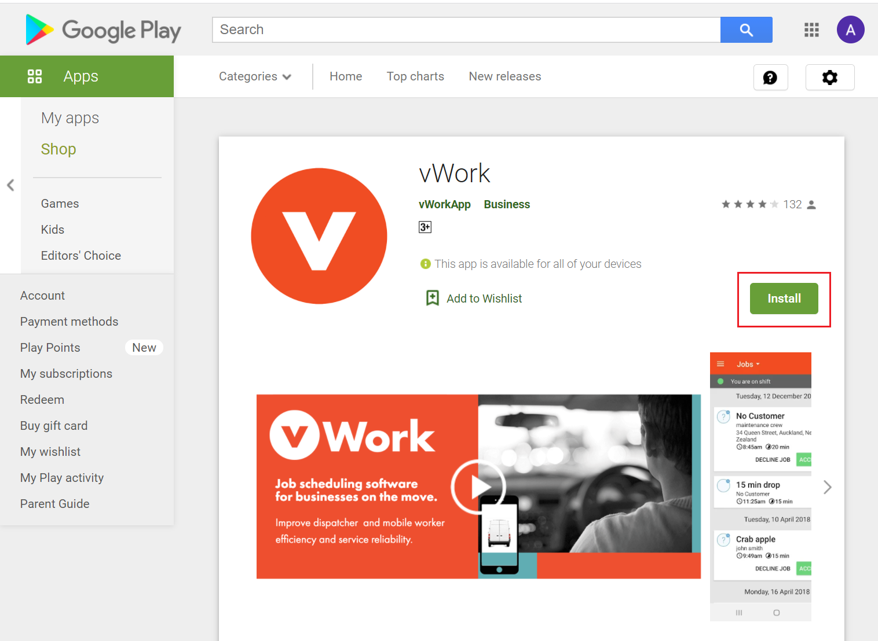878x641 pixels.
Task: Open the account avatar A
Action: (850, 30)
